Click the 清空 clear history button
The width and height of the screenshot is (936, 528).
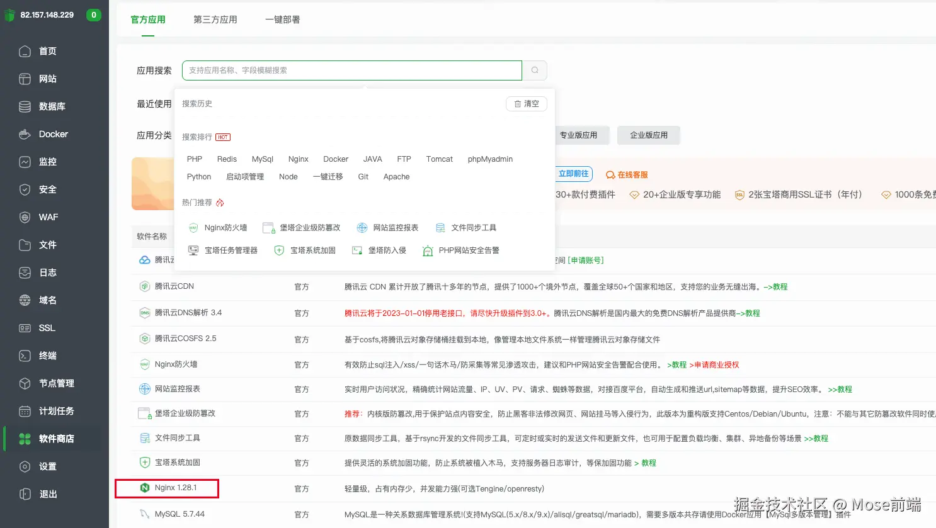[527, 104]
